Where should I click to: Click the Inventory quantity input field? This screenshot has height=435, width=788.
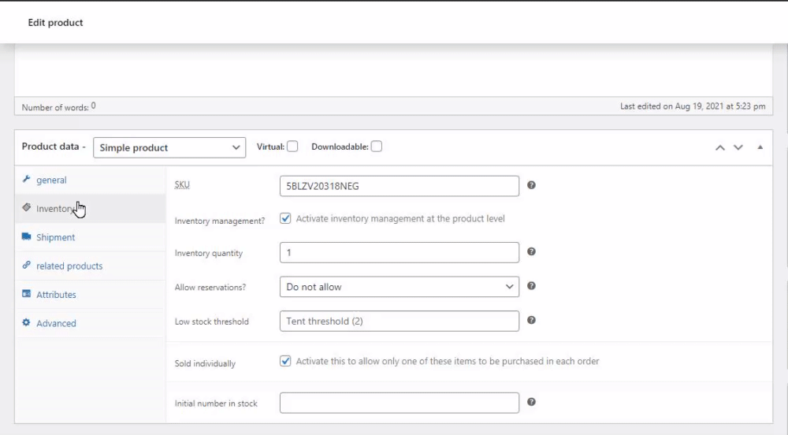point(400,252)
